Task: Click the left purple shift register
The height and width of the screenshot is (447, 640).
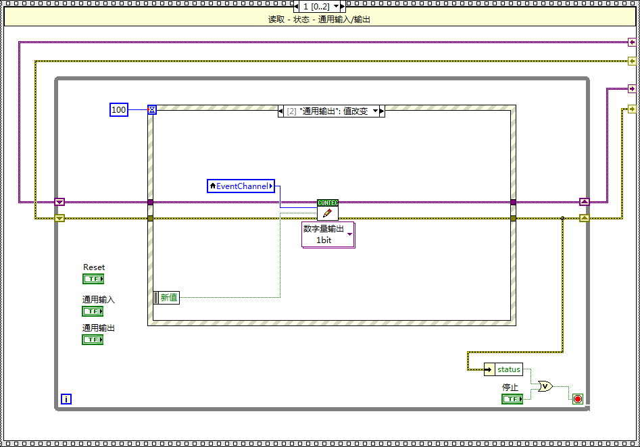Action: [59, 202]
